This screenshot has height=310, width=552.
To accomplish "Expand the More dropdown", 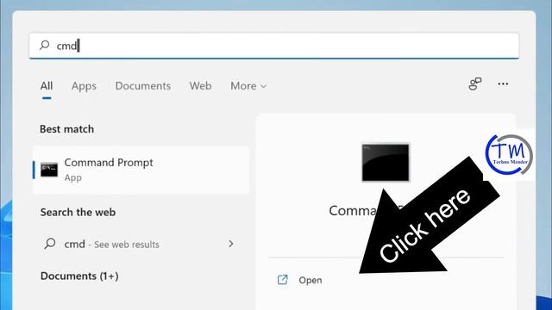I will (x=248, y=86).
